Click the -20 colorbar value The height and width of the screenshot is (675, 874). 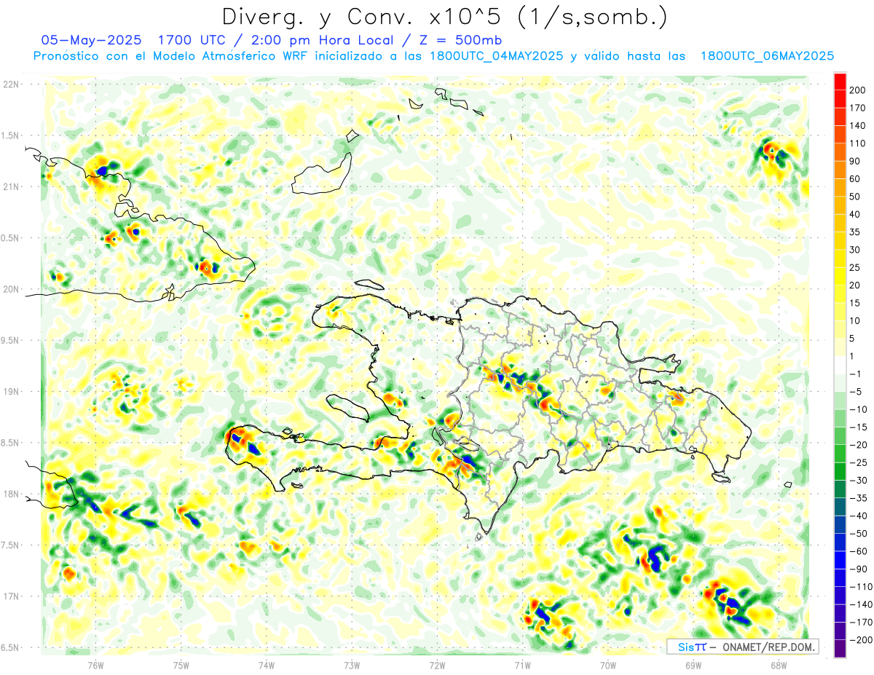coord(857,445)
